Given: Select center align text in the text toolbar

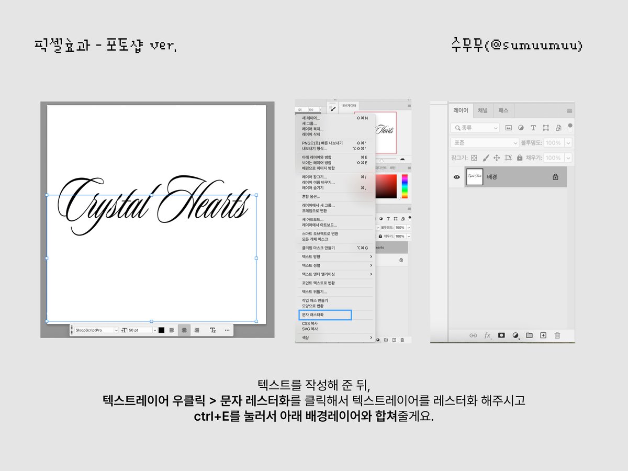Looking at the screenshot, I should [184, 330].
